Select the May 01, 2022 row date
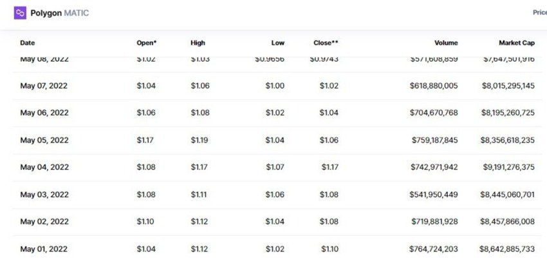 click(44, 249)
